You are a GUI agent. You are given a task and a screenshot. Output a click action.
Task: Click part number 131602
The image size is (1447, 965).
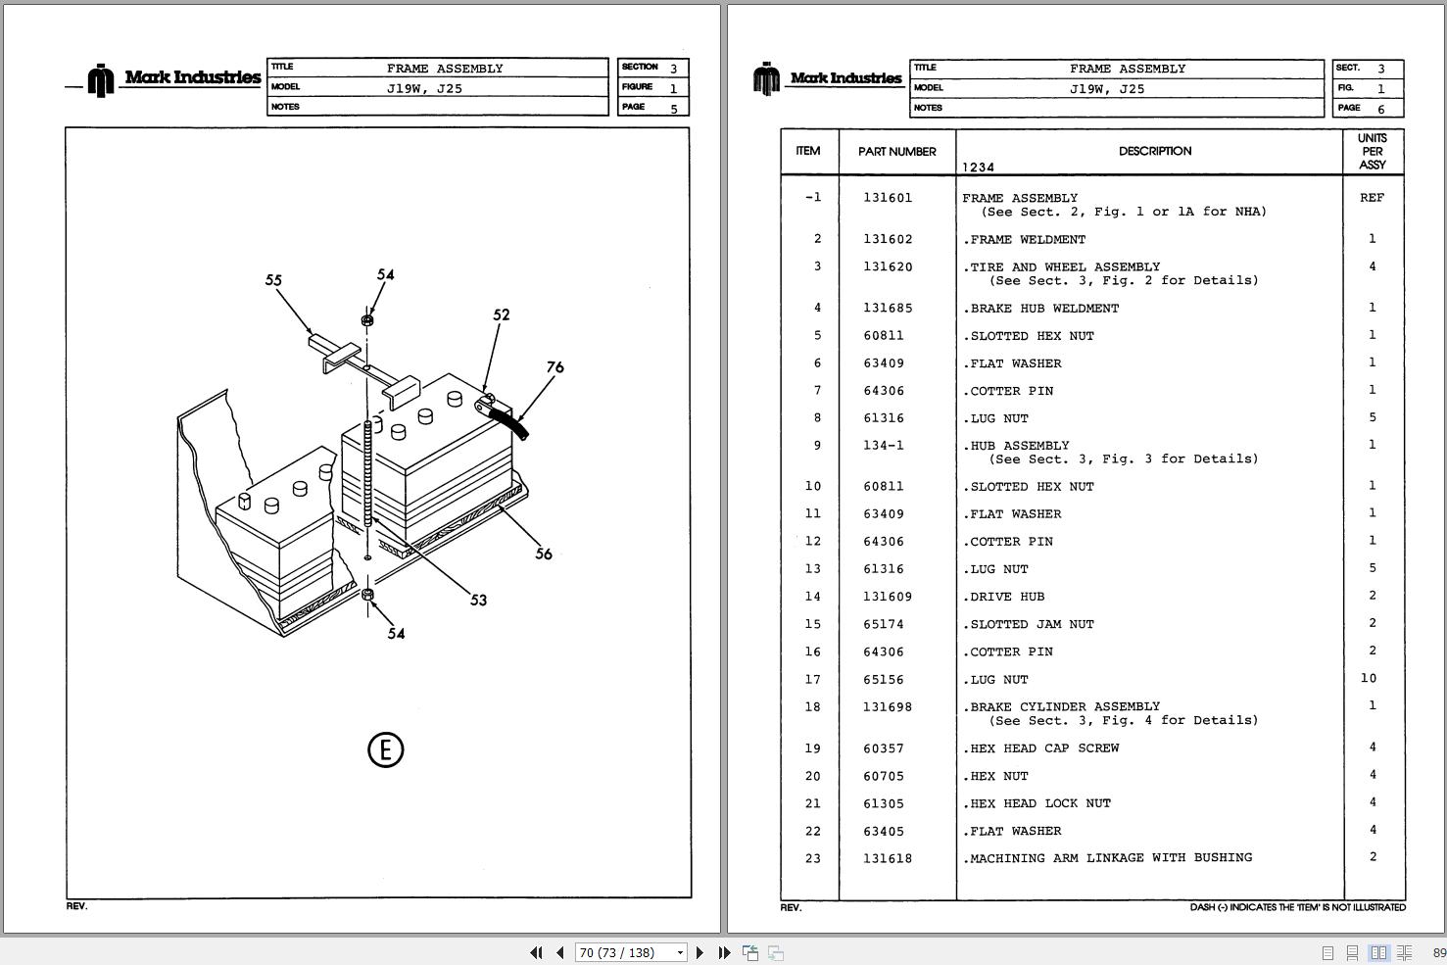888,239
